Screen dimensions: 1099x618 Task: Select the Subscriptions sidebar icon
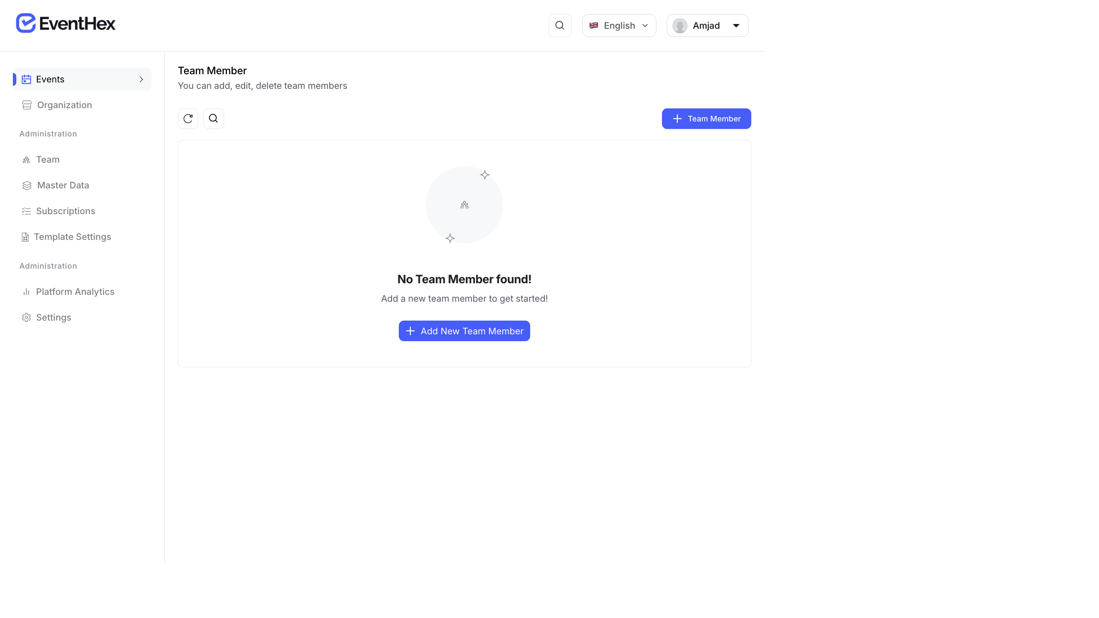coord(26,211)
